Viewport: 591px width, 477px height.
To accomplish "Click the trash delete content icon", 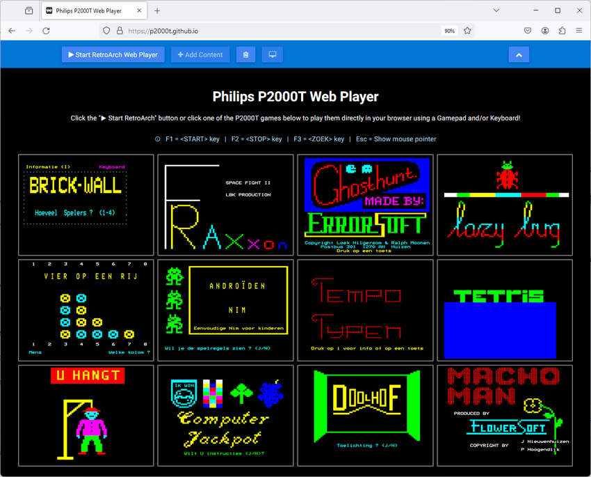I will click(245, 55).
